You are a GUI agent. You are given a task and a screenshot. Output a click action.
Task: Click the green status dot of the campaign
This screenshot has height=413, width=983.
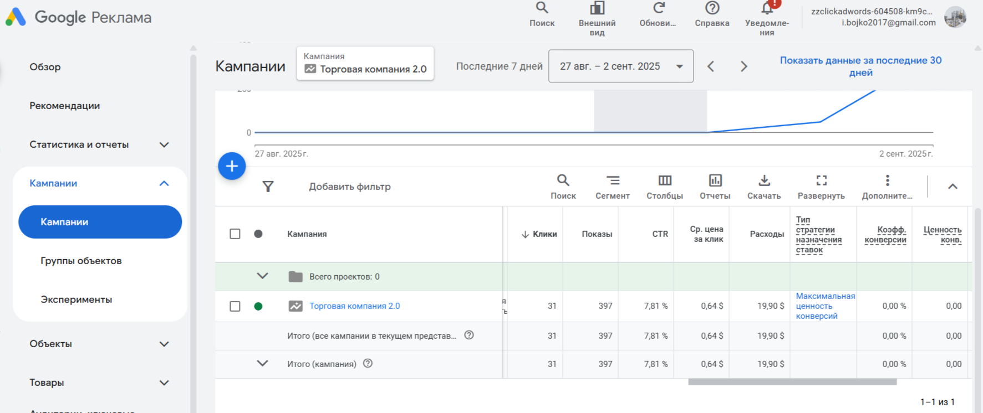click(258, 306)
